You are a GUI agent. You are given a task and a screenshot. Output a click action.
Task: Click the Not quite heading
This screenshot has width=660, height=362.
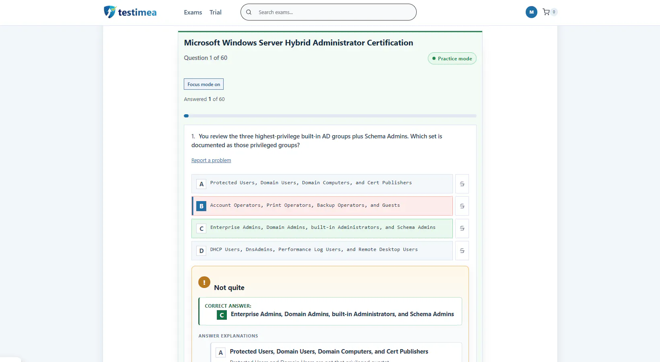click(x=229, y=288)
